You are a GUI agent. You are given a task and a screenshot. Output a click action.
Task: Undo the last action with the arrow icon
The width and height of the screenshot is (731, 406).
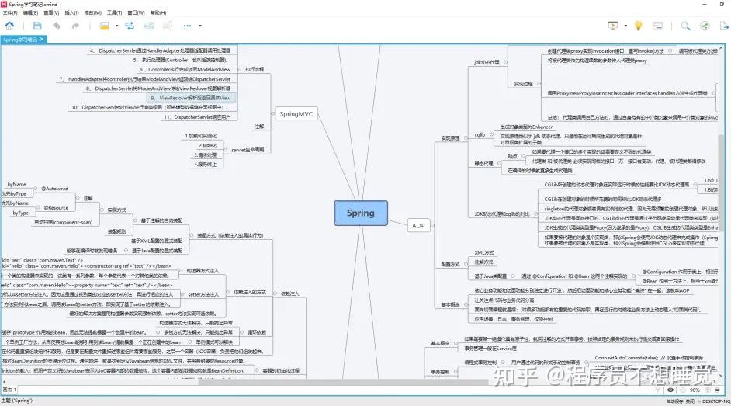point(56,26)
